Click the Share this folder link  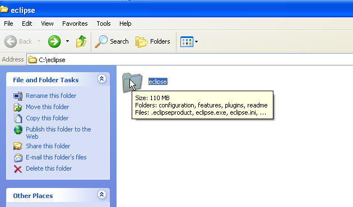point(48,146)
